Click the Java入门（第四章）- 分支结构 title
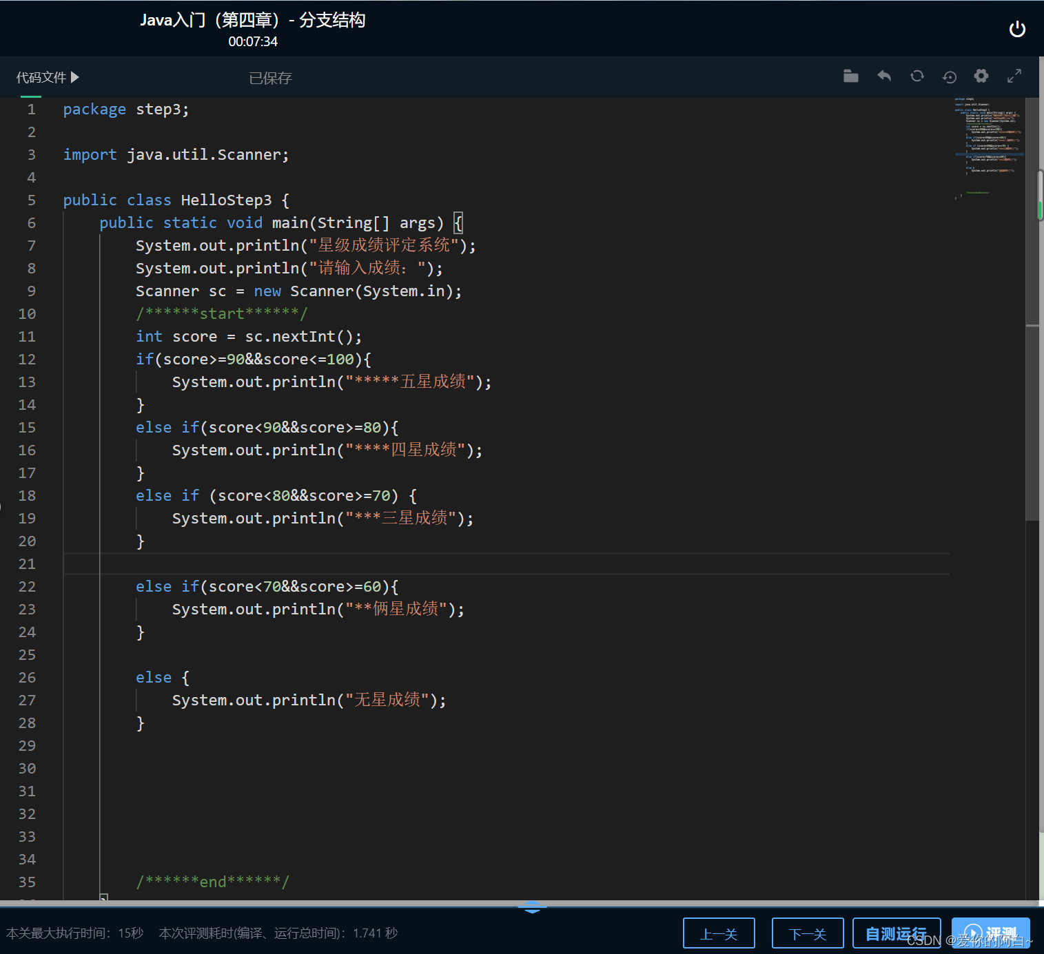The height and width of the screenshot is (954, 1044). tap(252, 20)
